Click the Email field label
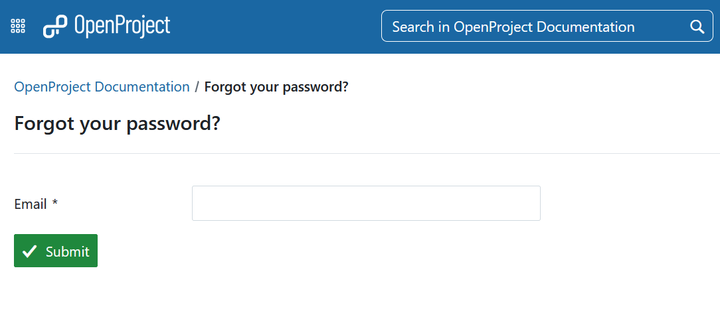 tap(30, 204)
